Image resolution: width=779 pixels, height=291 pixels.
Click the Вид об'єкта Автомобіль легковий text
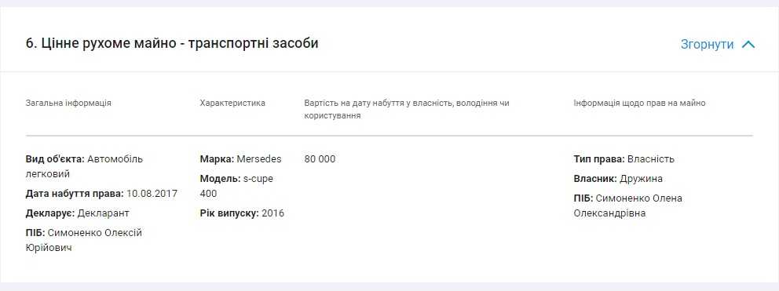(85, 167)
